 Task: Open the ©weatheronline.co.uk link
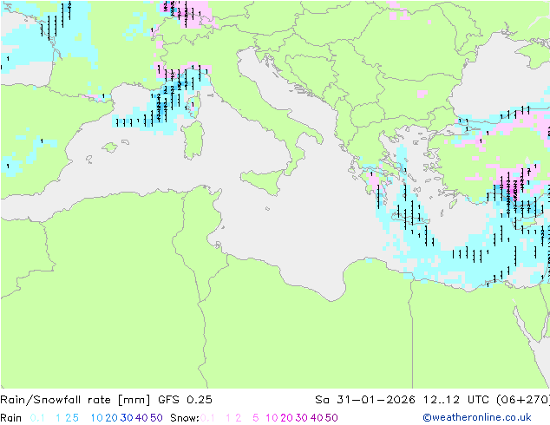[x=477, y=417]
